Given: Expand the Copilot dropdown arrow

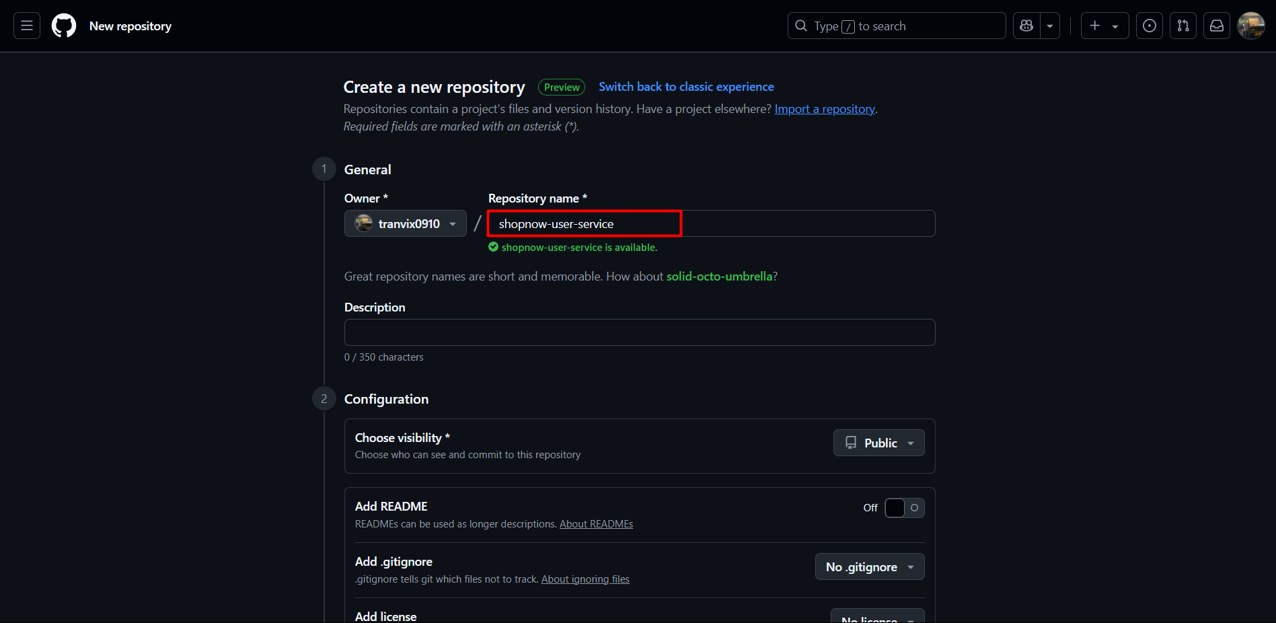Looking at the screenshot, I should tap(1049, 25).
